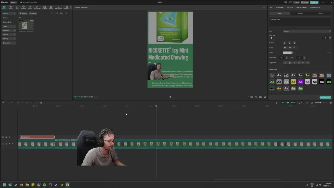Select the Effects sub-tab in text panel
Screen dimensions: 334x188
point(321,13)
